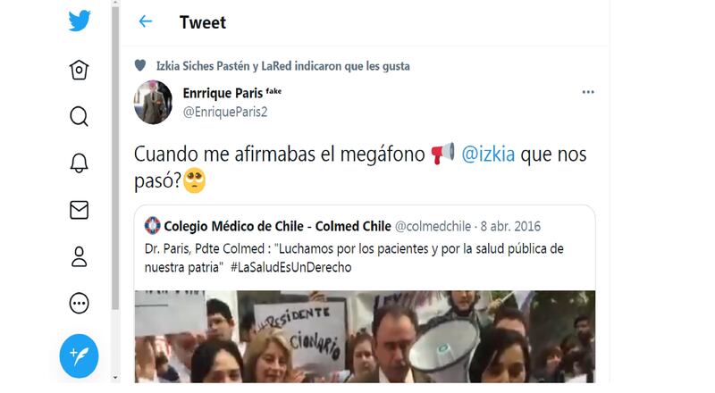
Task: Open the Profile person icon
Action: click(x=79, y=256)
